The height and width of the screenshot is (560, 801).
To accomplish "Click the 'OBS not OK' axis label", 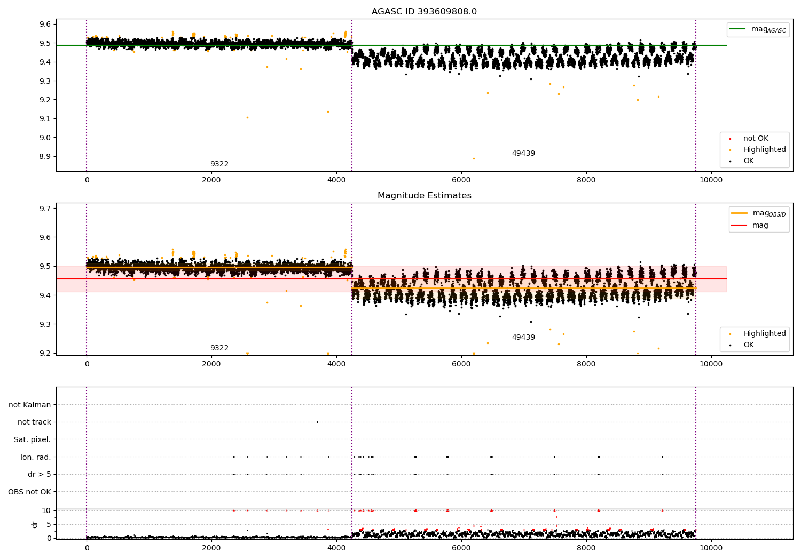I will coord(29,492).
